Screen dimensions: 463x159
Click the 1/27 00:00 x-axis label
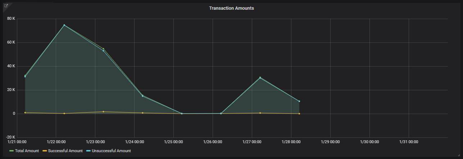tap(252, 142)
